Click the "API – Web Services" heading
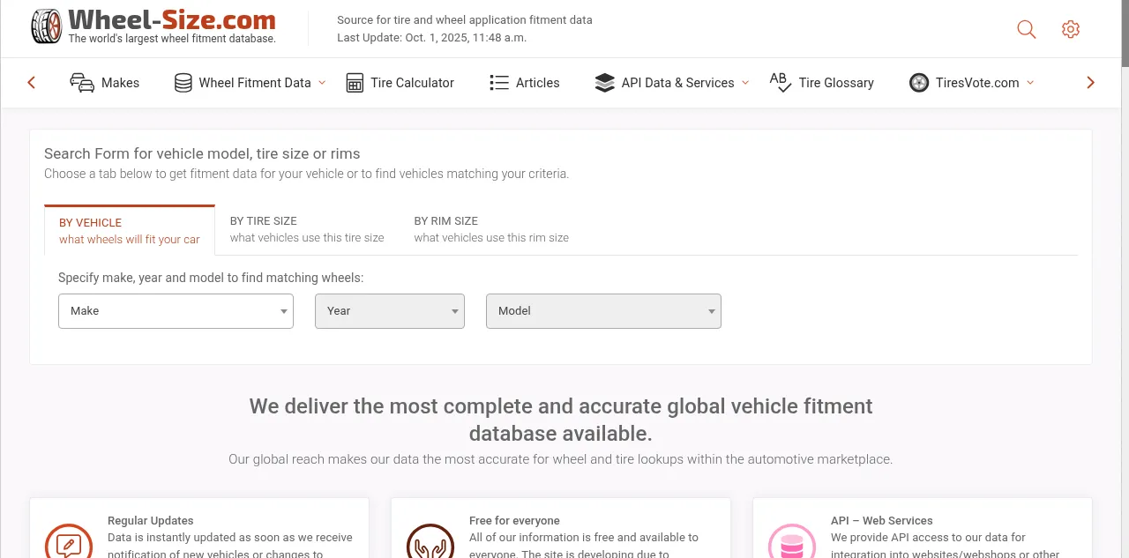 tap(881, 521)
